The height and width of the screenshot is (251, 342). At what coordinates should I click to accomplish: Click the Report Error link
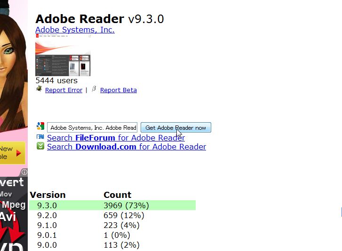point(64,90)
